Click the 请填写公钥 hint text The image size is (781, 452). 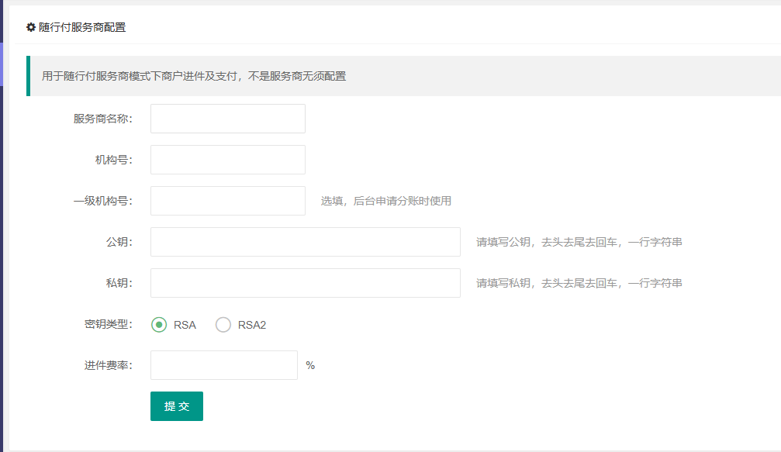579,242
